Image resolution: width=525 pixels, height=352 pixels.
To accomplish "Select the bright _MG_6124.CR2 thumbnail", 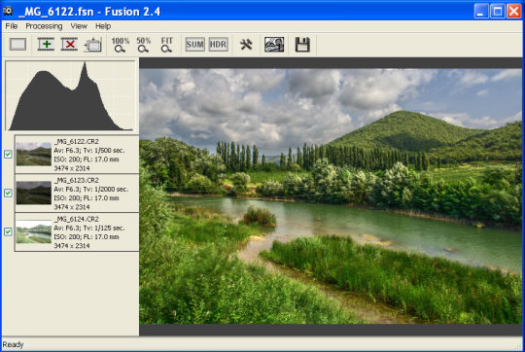I will click(x=34, y=231).
